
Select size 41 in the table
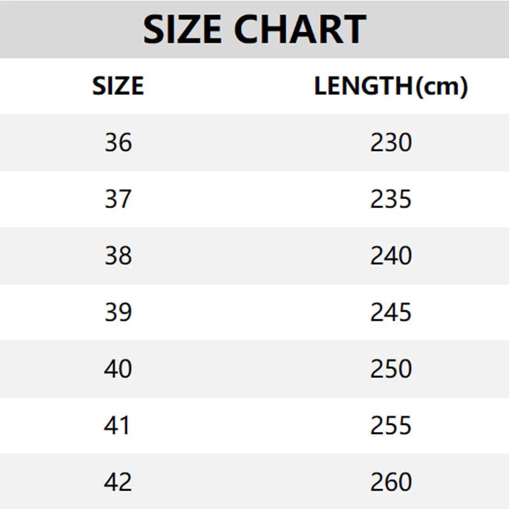118,425
